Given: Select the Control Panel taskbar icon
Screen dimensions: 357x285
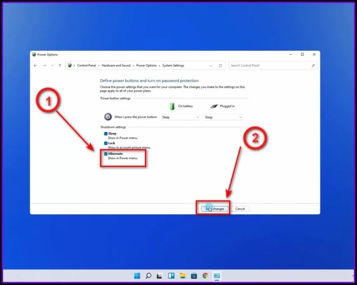Looking at the screenshot, I should (217, 276).
